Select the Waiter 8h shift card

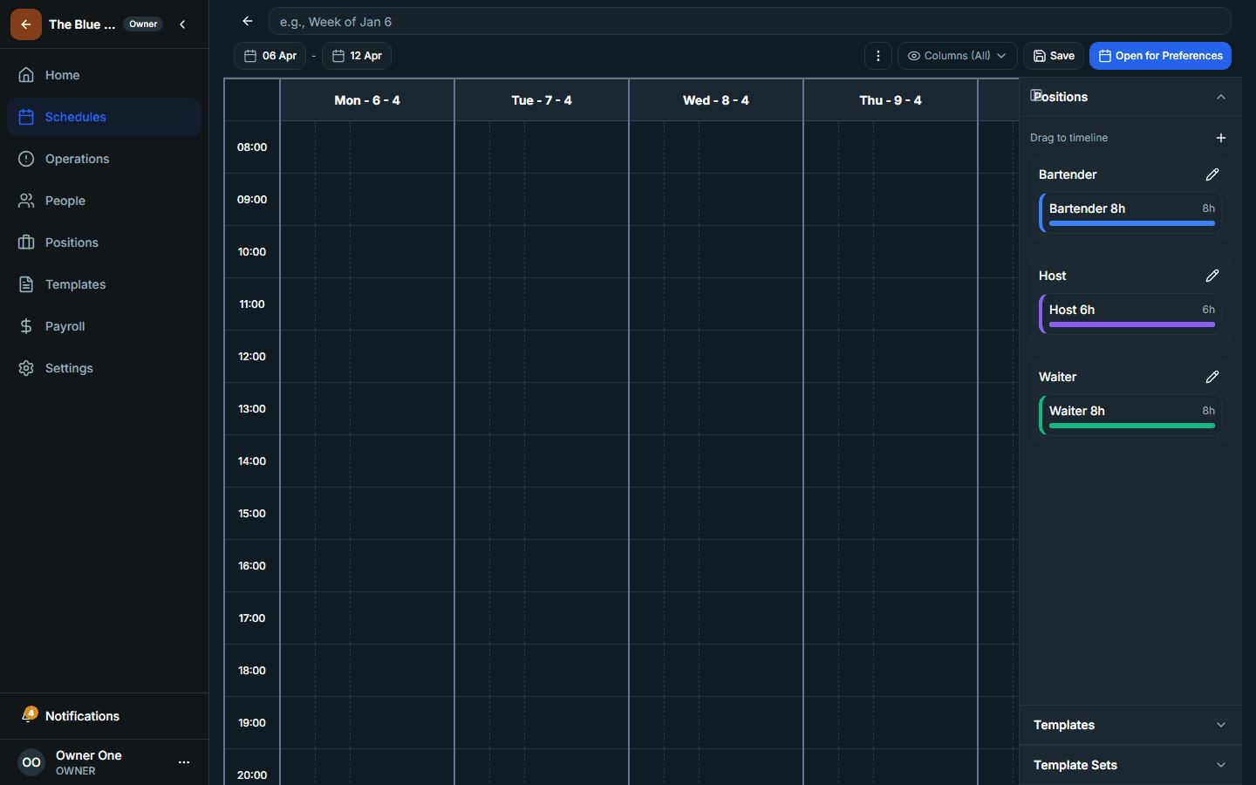[x=1130, y=415]
